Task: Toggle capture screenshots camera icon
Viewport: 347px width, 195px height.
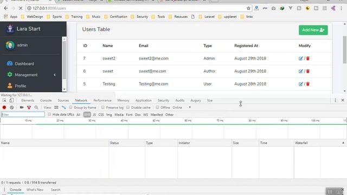Action: click(x=22, y=107)
